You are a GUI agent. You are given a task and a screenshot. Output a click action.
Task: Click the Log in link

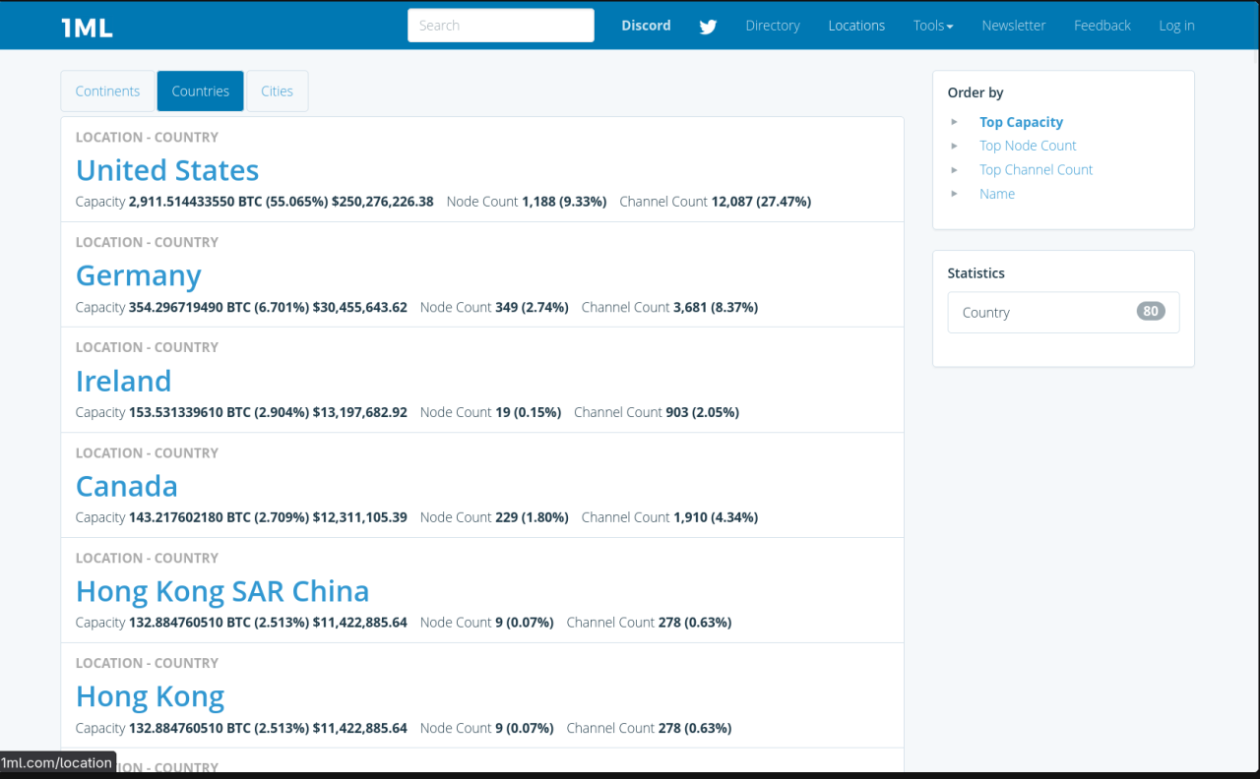pyautogui.click(x=1175, y=26)
